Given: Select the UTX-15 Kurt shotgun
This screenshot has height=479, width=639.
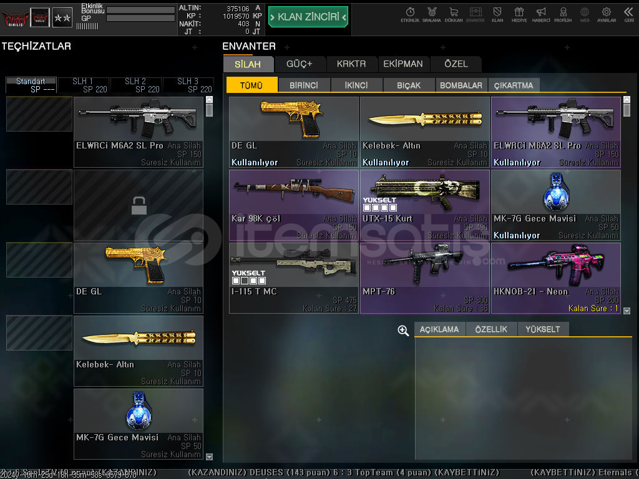Looking at the screenshot, I should (x=425, y=205).
